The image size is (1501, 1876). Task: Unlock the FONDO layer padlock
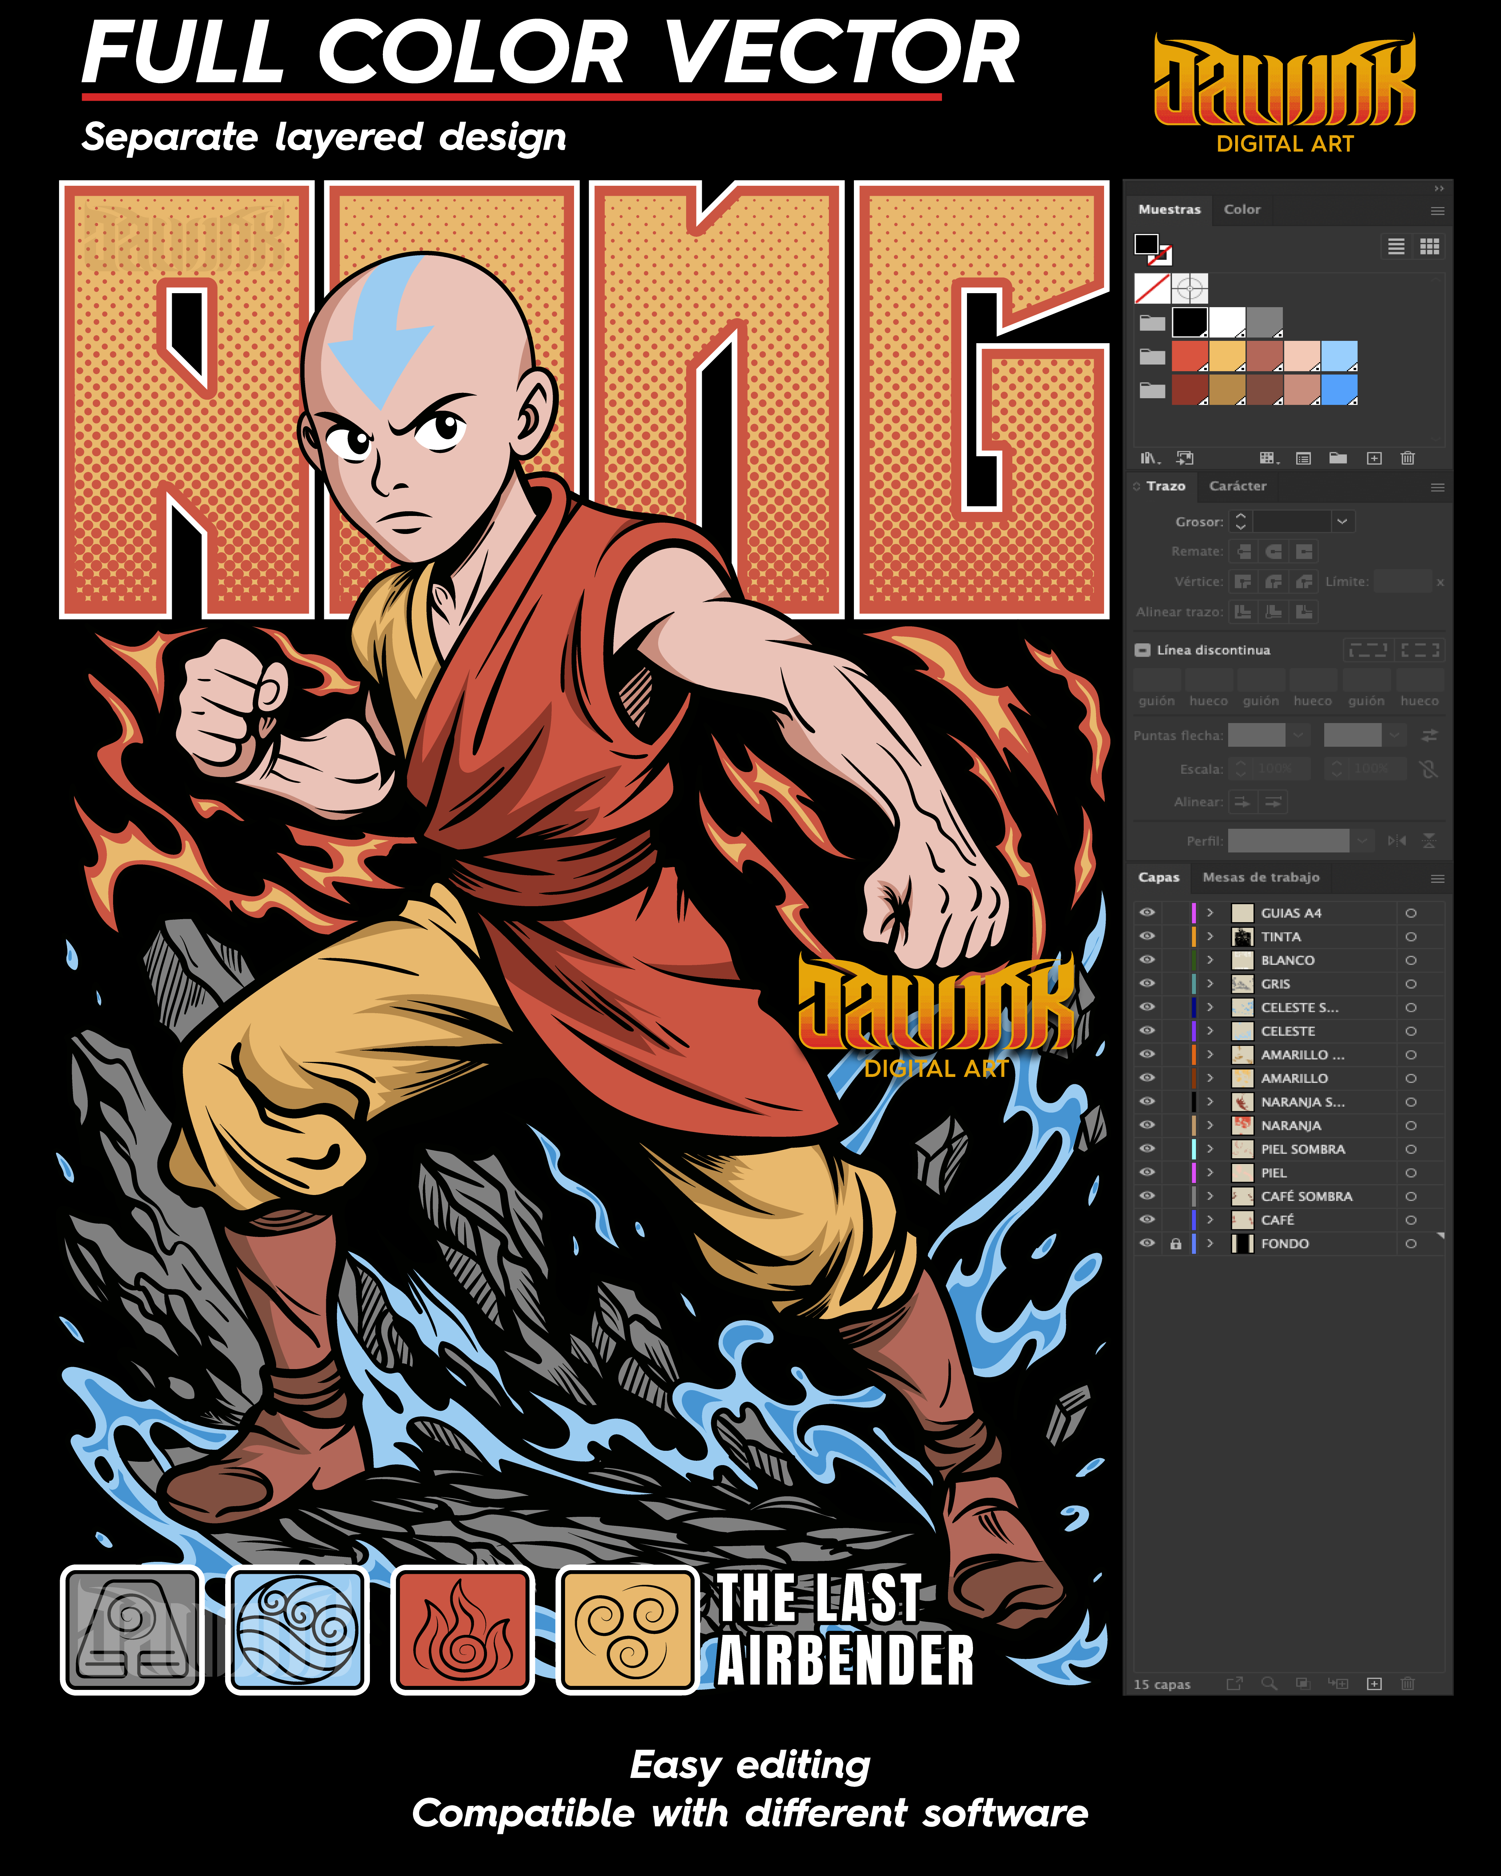(1175, 1243)
